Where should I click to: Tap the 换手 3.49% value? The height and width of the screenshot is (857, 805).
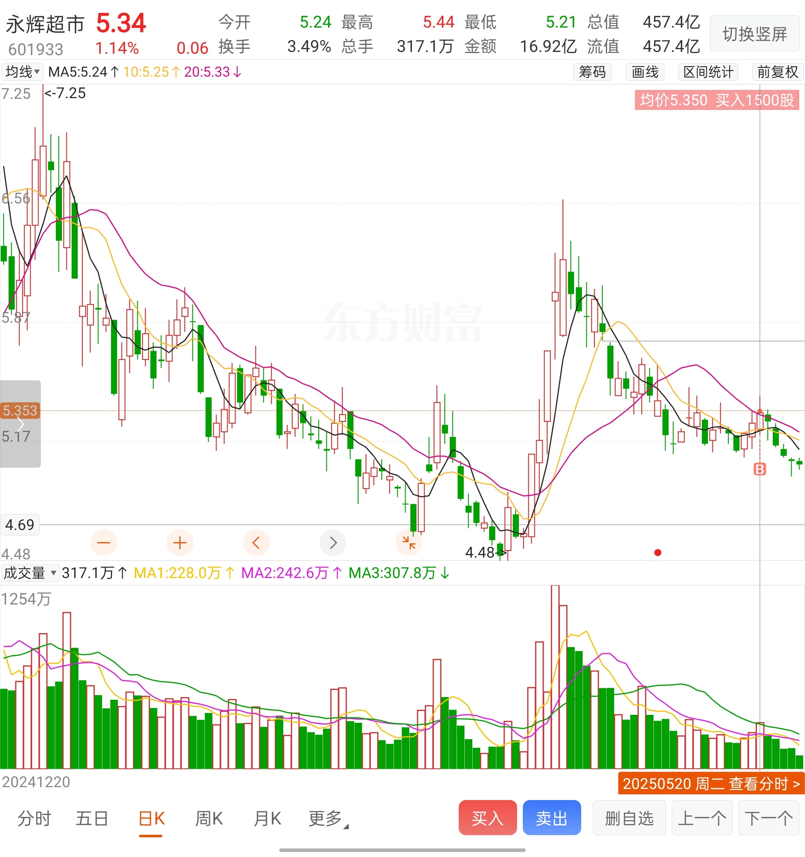309,46
